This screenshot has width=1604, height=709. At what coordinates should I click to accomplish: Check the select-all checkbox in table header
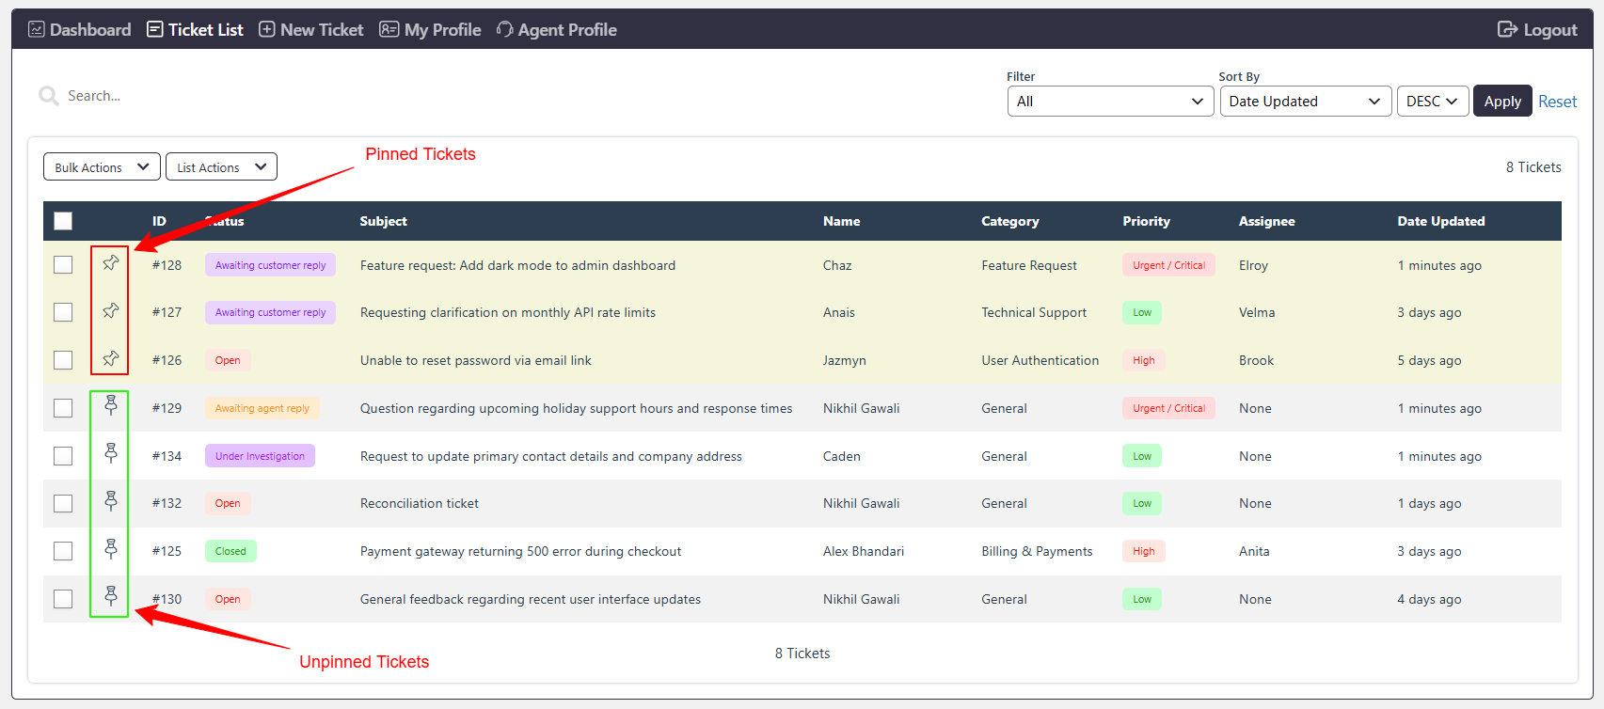tap(63, 221)
